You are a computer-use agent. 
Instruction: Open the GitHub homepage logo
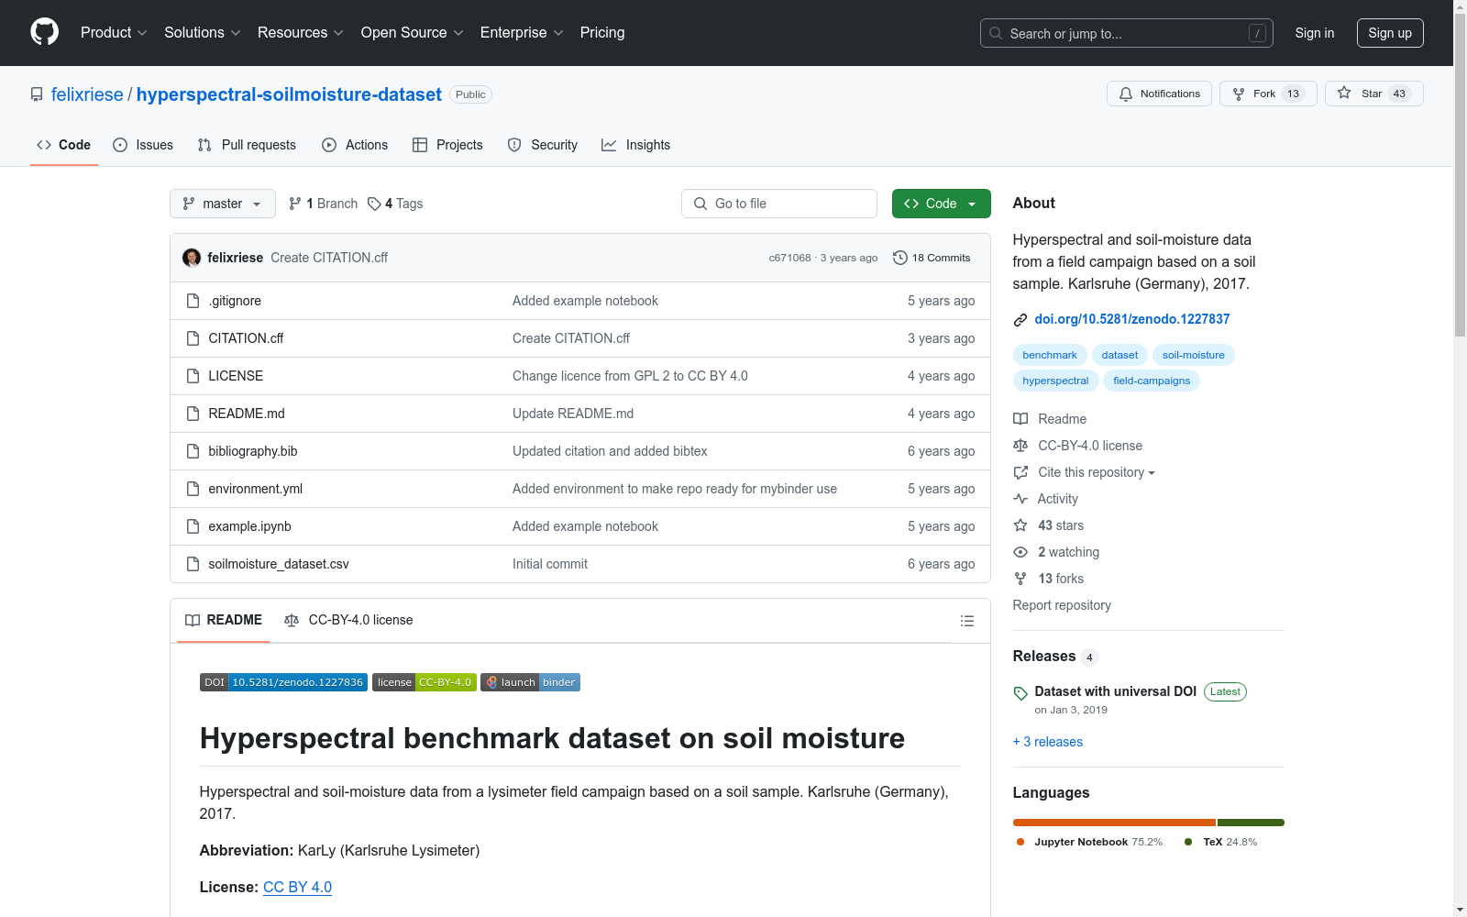point(44,32)
